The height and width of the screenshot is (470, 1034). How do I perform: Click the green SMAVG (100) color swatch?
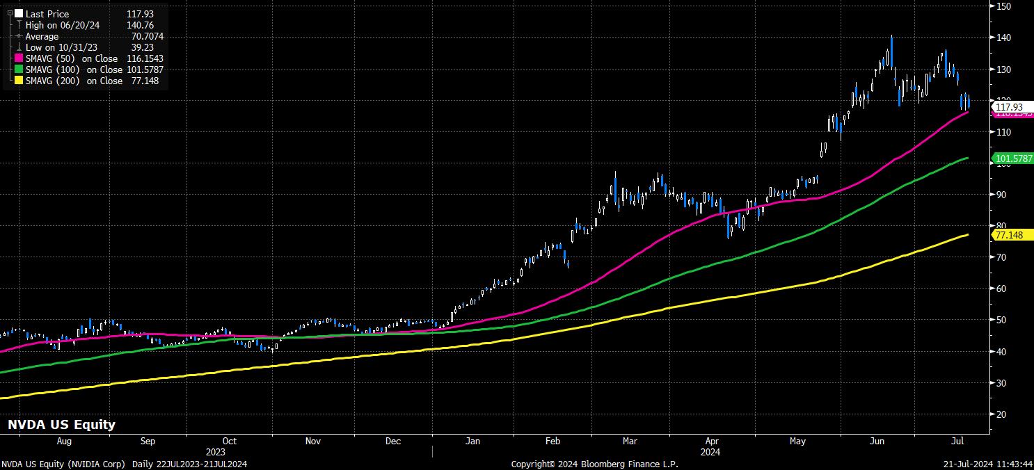18,70
